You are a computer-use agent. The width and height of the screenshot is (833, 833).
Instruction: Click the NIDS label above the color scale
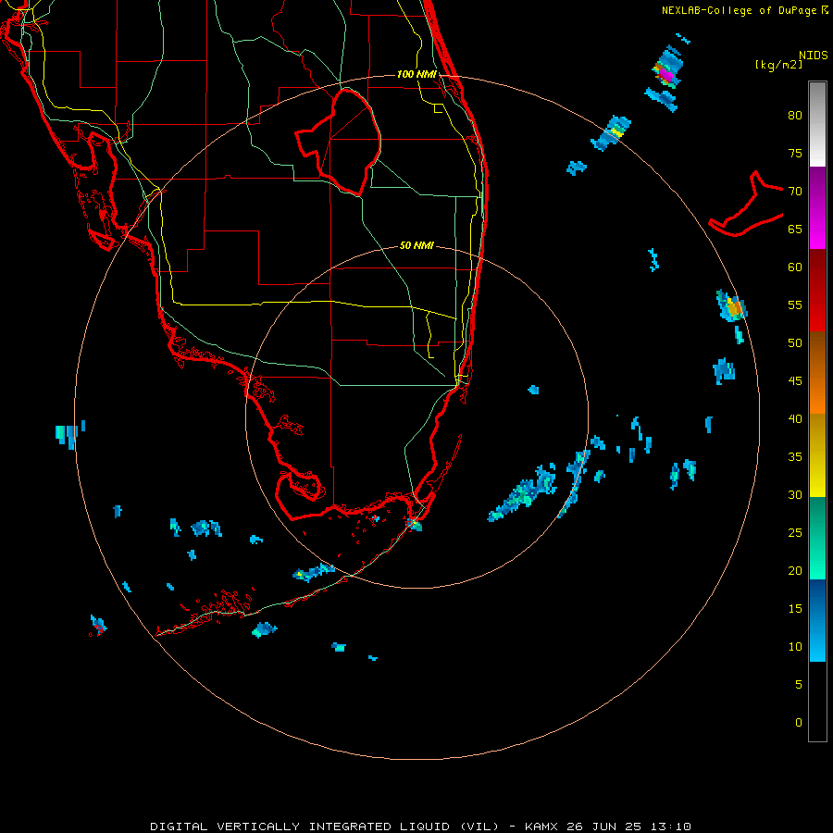point(814,55)
